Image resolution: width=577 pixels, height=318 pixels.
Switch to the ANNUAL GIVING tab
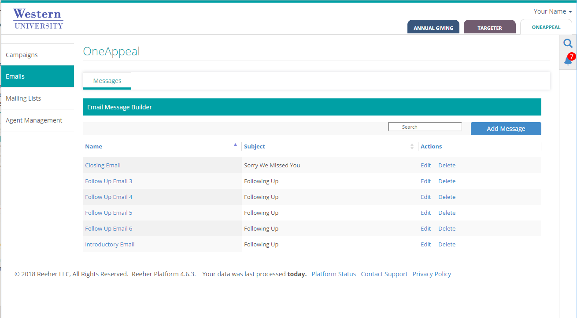click(x=433, y=27)
